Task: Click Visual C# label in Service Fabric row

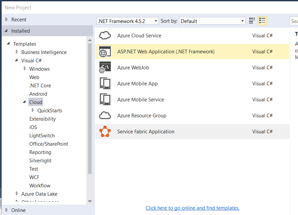Action: [x=262, y=132]
